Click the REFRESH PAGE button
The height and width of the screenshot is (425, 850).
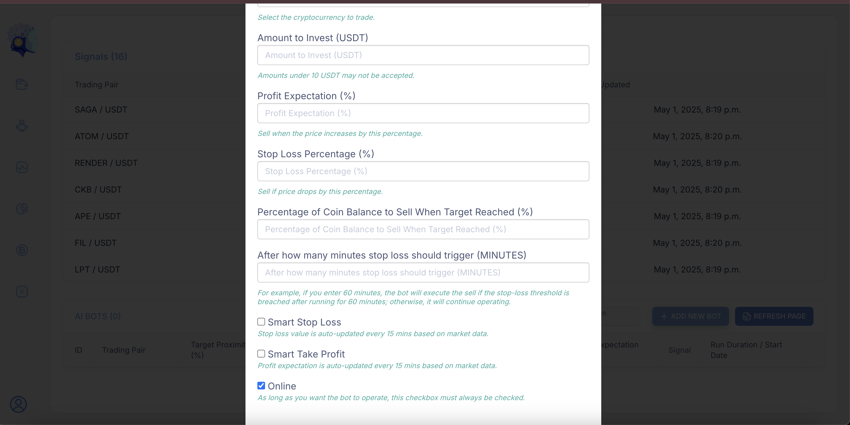(x=774, y=316)
